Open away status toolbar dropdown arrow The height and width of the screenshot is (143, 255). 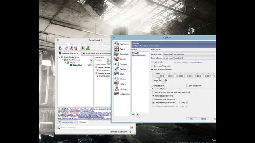(79, 48)
